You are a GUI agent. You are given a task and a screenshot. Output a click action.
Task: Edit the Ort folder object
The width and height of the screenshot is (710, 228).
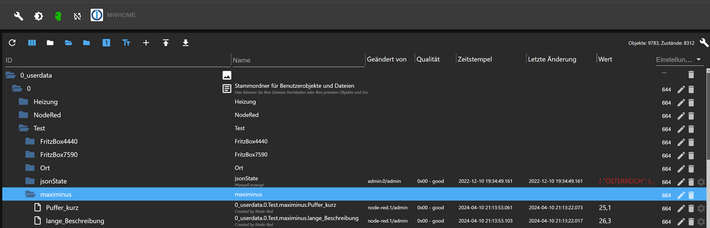click(680, 168)
